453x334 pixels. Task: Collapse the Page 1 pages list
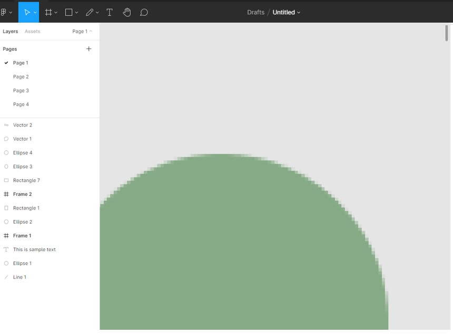pos(82,31)
